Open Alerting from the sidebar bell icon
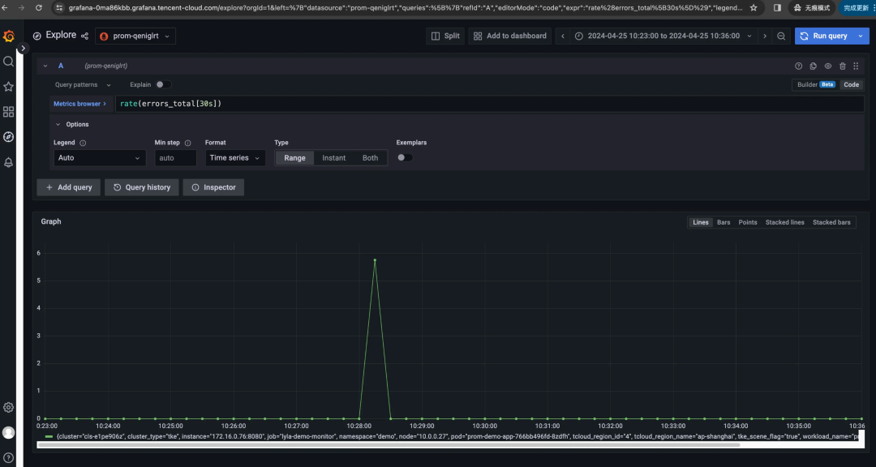876x467 pixels. [x=8, y=162]
